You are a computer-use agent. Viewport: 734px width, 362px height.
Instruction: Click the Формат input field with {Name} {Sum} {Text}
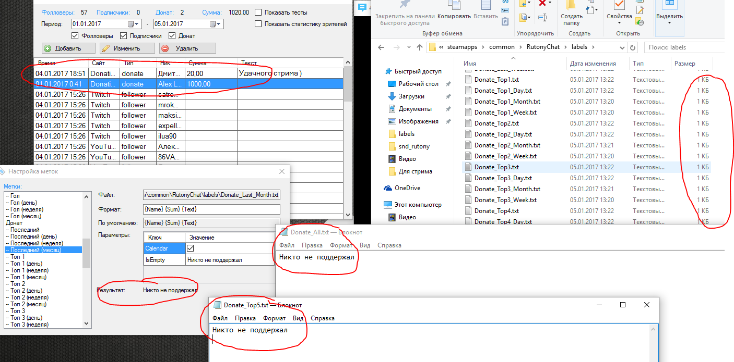pyautogui.click(x=212, y=209)
